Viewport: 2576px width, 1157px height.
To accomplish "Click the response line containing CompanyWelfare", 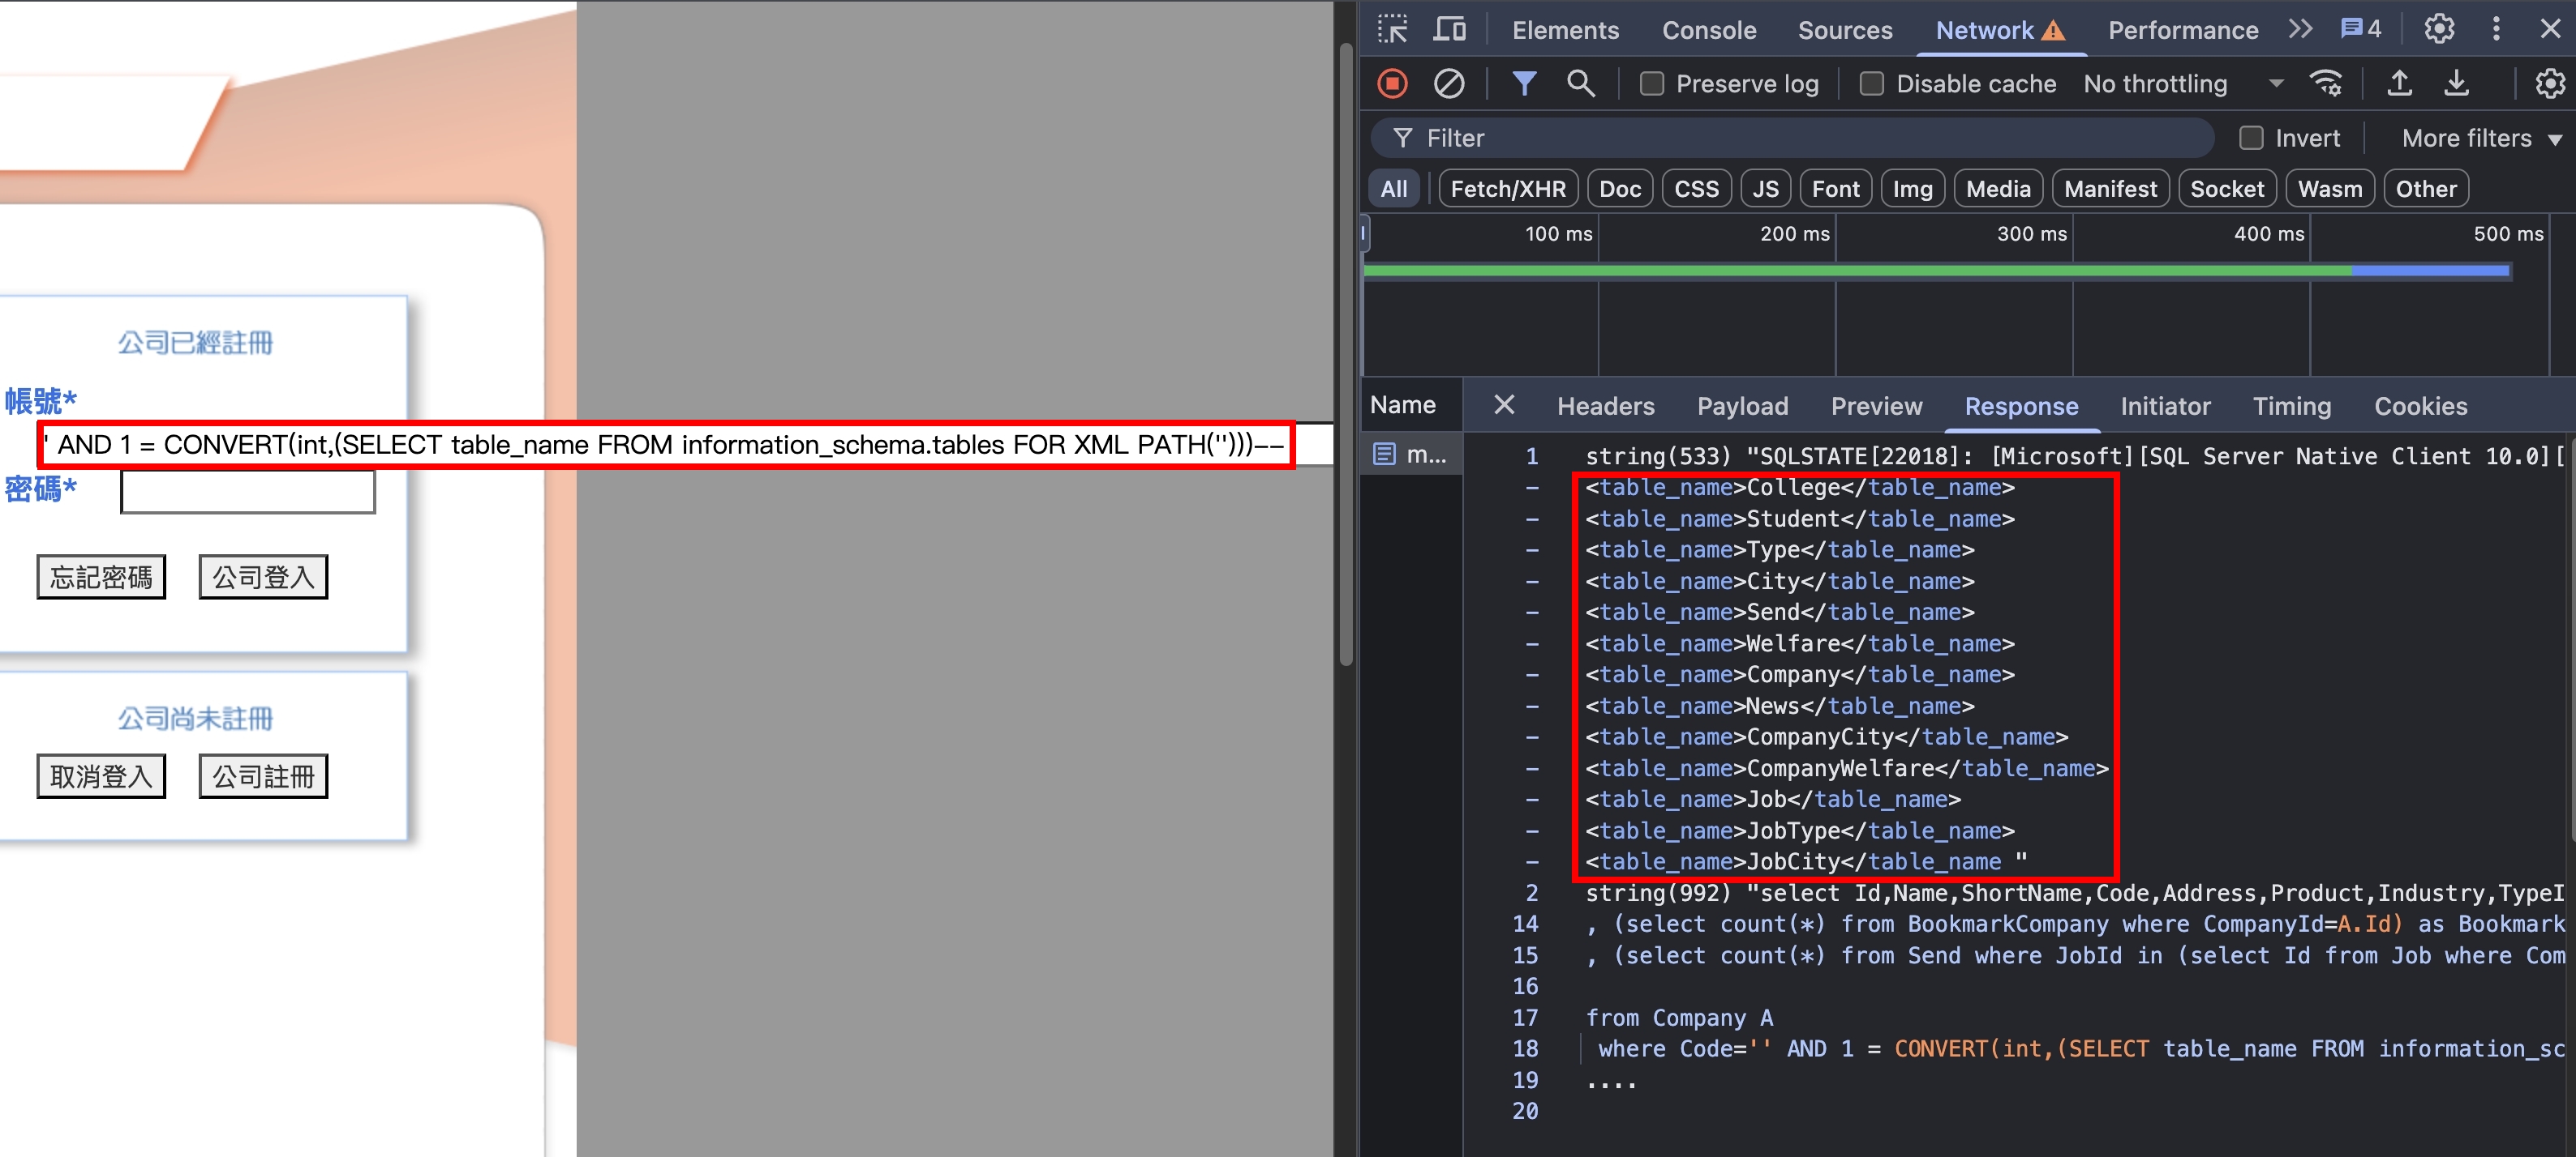I will 1846,768.
